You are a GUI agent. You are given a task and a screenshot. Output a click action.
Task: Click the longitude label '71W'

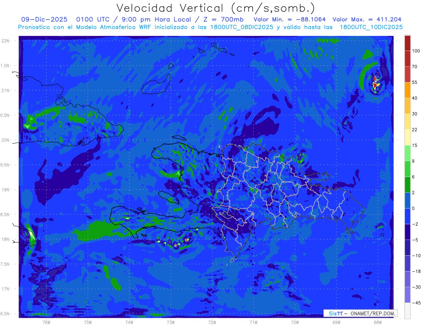click(x=253, y=322)
